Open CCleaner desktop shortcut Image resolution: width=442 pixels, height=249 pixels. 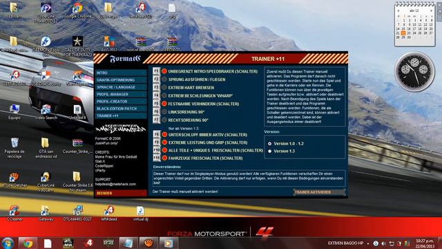coord(15,213)
